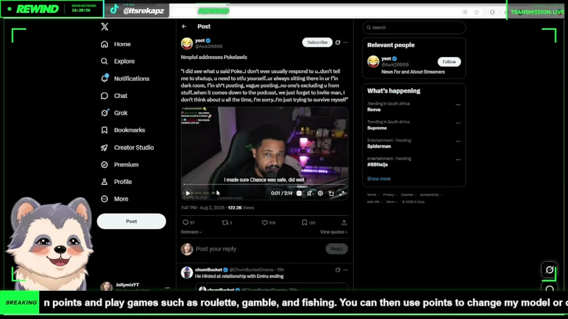Open chumBucket's profile avatar
The image size is (568, 319).
(187, 272)
